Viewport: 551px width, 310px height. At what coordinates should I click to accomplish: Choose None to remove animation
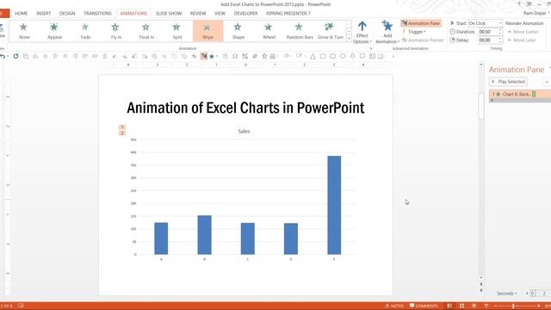(24, 31)
